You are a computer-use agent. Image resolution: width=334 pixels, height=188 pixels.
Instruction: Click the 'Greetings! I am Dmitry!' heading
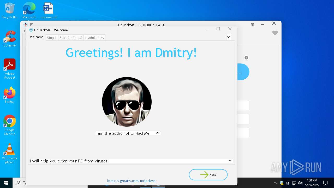point(131,52)
